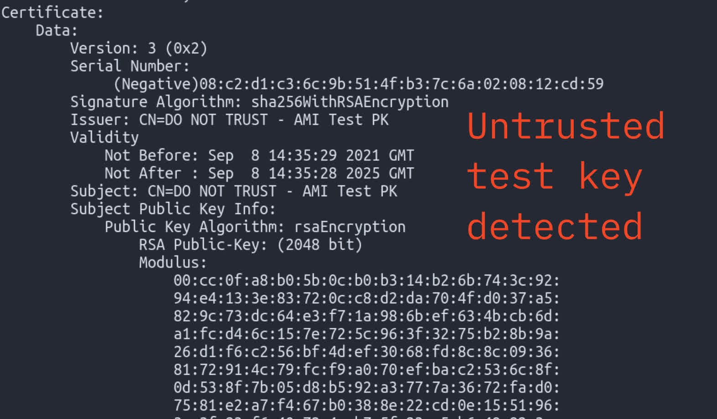The width and height of the screenshot is (717, 419).
Task: Click the 'Subject: CN=DO NOT TRUST' line
Action: pyautogui.click(x=234, y=191)
